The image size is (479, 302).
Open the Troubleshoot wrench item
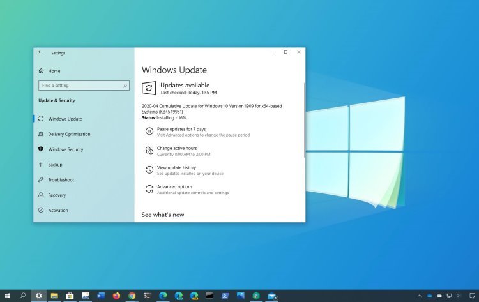point(56,180)
